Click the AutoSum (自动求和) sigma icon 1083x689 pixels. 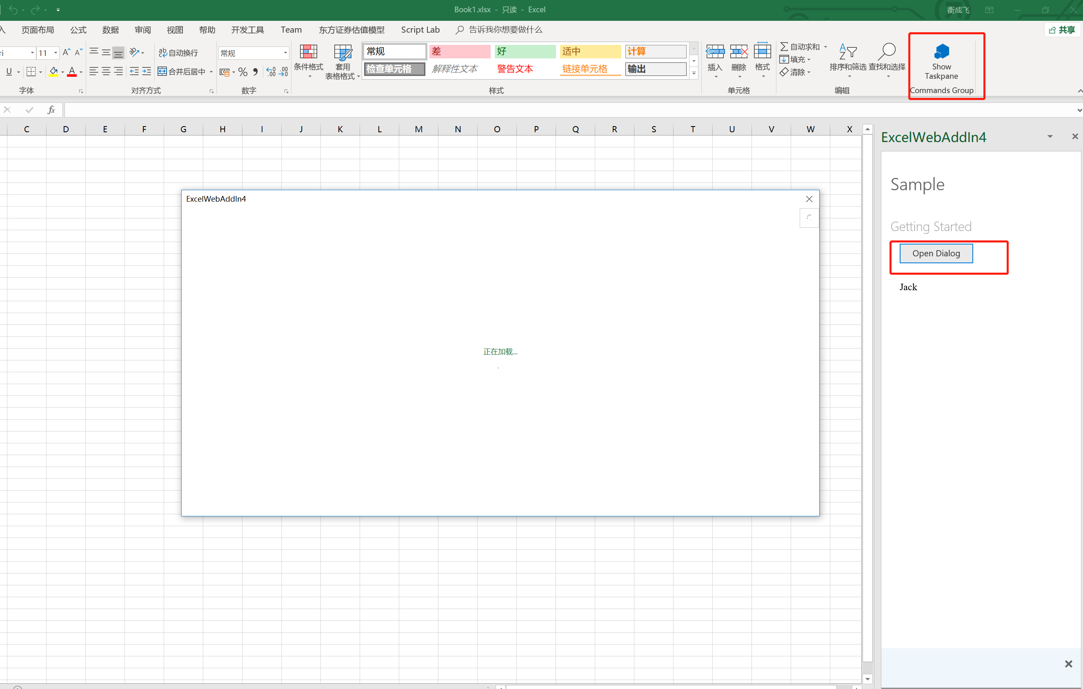[x=784, y=46]
